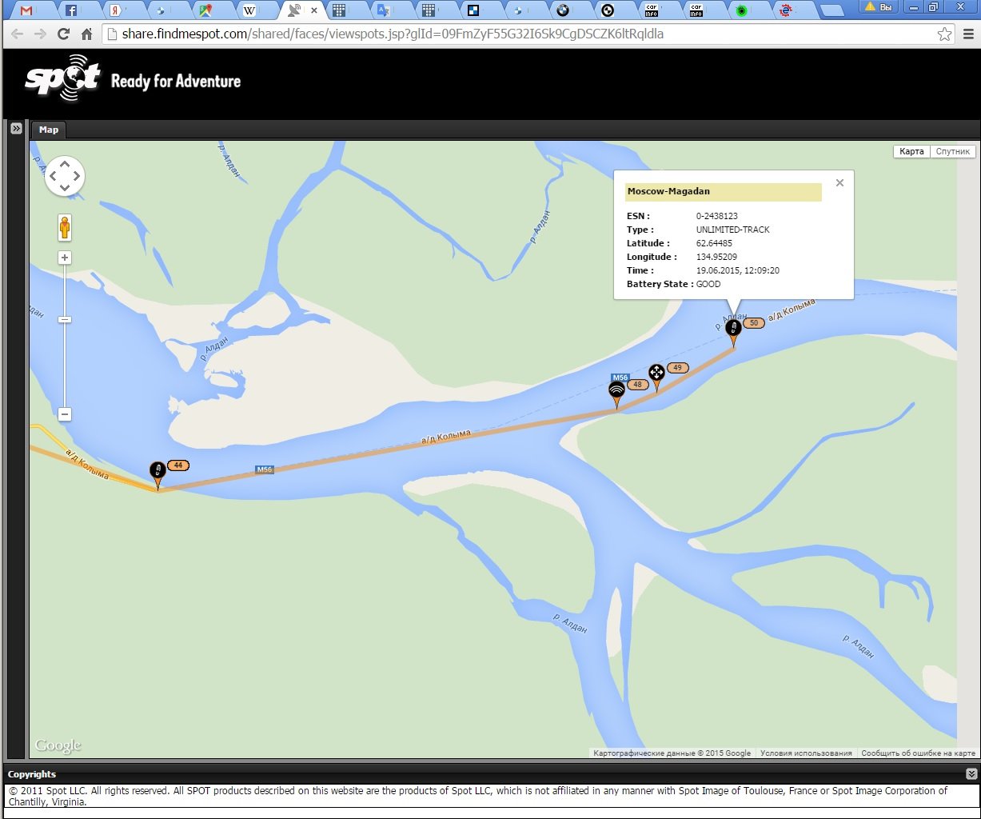Image resolution: width=981 pixels, height=819 pixels.
Task: Click Сообщить об ошибке на карте link
Action: pyautogui.click(x=918, y=753)
